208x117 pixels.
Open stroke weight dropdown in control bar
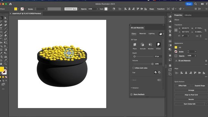pyautogui.click(x=45, y=9)
